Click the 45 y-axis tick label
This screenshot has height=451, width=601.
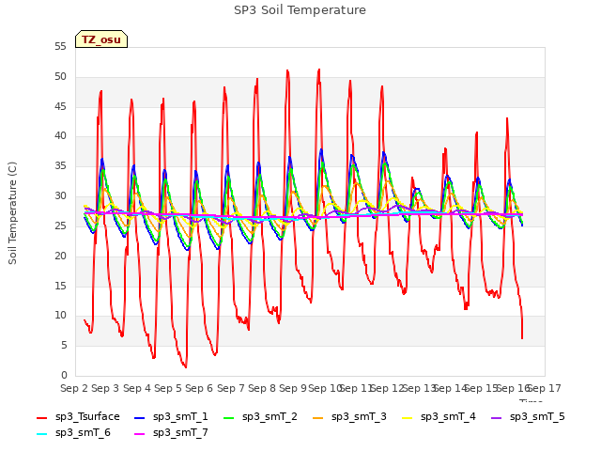click(60, 106)
